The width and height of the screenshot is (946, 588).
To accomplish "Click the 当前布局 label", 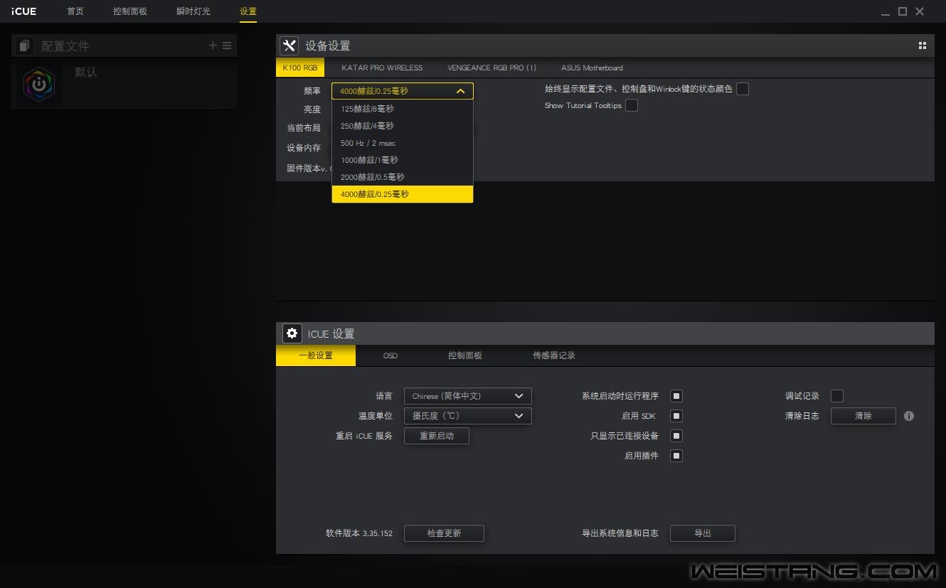I will point(304,128).
